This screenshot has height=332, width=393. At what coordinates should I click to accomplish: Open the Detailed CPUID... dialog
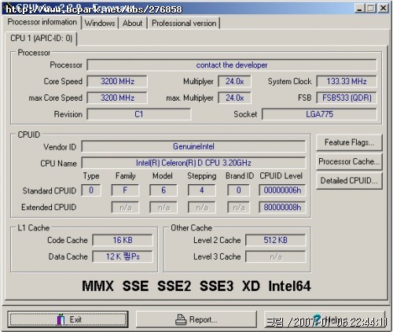349,181
